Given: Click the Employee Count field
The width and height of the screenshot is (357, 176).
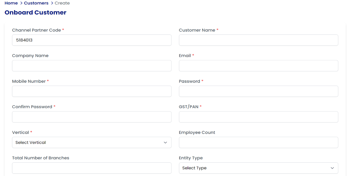Looking at the screenshot, I should tap(258, 143).
